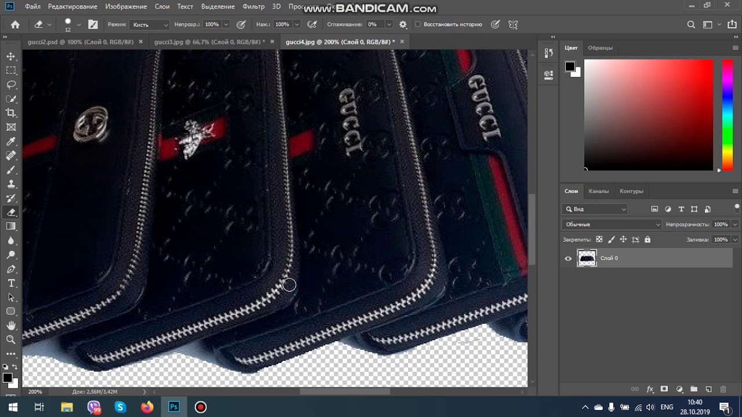
Task: Select the Healing Brush tool
Action: pos(11,155)
